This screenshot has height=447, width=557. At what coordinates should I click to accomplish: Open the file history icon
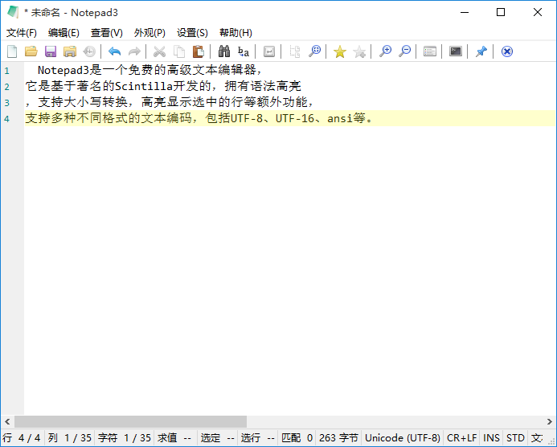click(x=89, y=51)
